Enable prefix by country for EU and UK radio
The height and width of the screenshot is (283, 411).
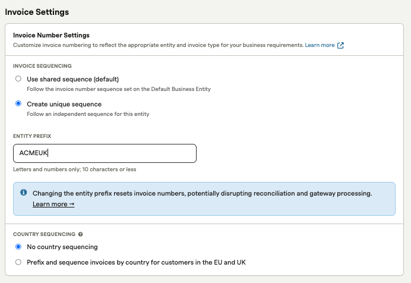point(18,262)
